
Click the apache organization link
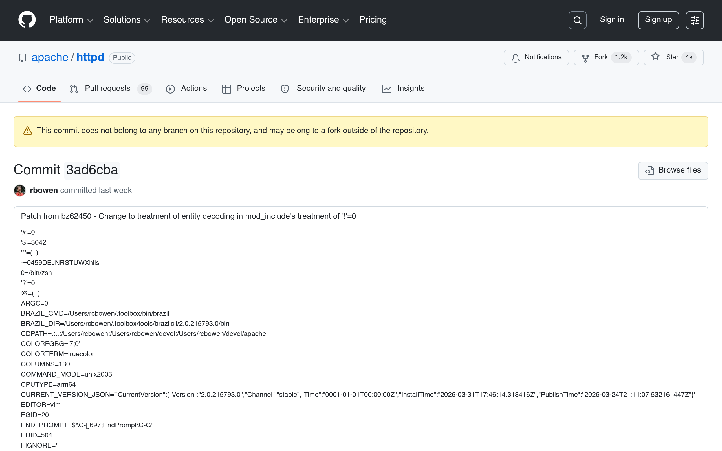click(x=50, y=57)
